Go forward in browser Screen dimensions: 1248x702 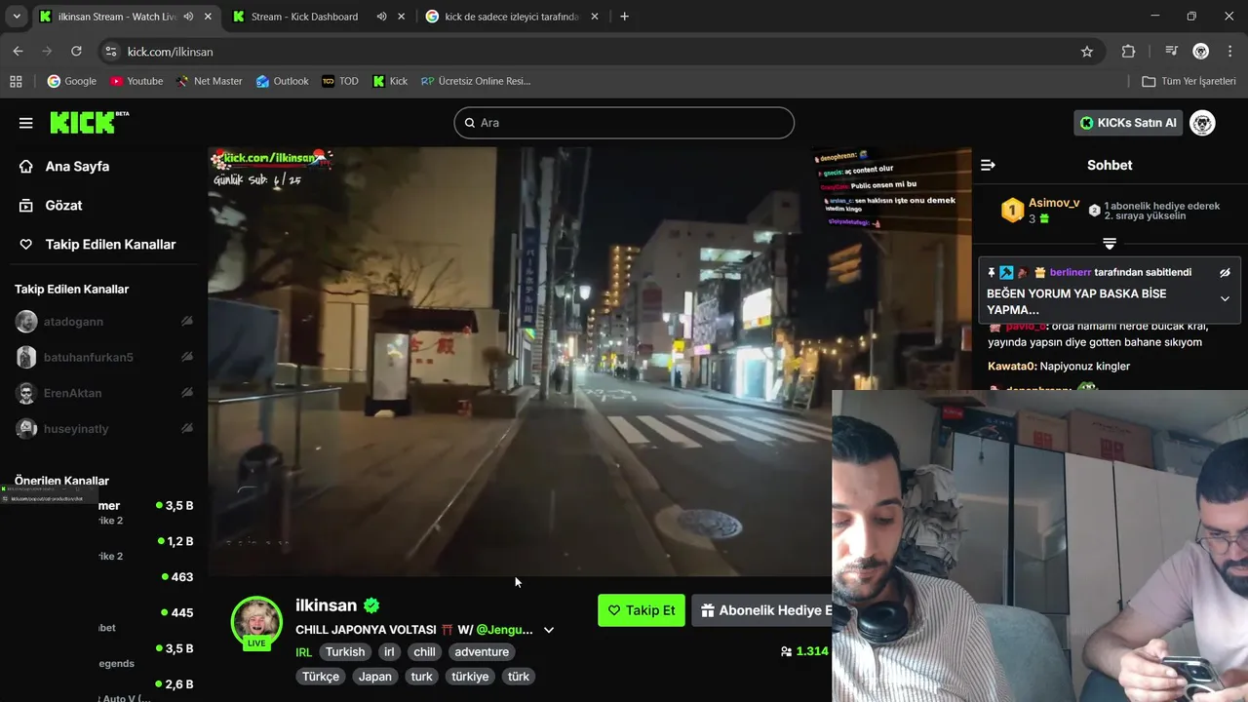pos(47,52)
